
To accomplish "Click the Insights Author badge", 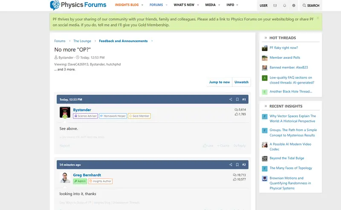I will [100, 181].
